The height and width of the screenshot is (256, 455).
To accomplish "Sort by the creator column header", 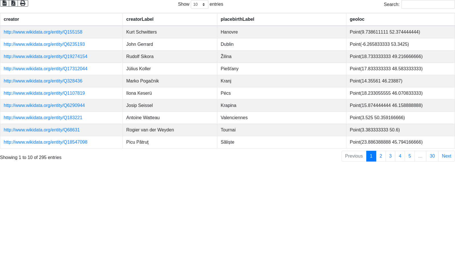I will click(x=11, y=19).
